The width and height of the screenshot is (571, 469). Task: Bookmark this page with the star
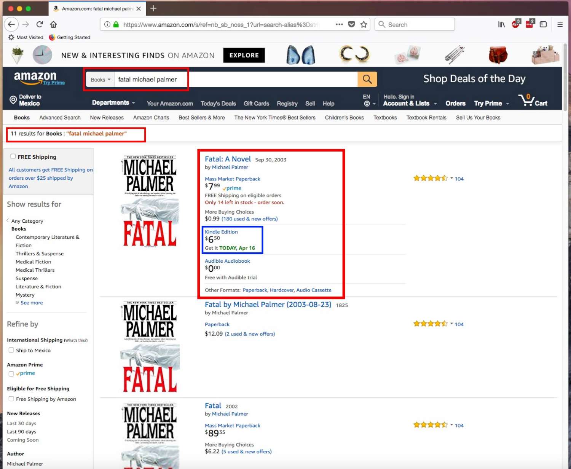[364, 24]
